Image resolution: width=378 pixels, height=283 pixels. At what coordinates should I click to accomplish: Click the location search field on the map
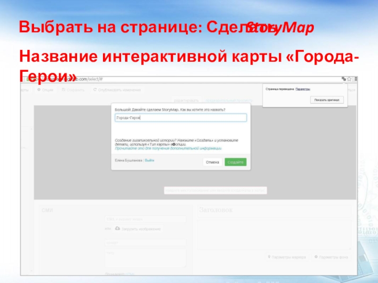215,191
